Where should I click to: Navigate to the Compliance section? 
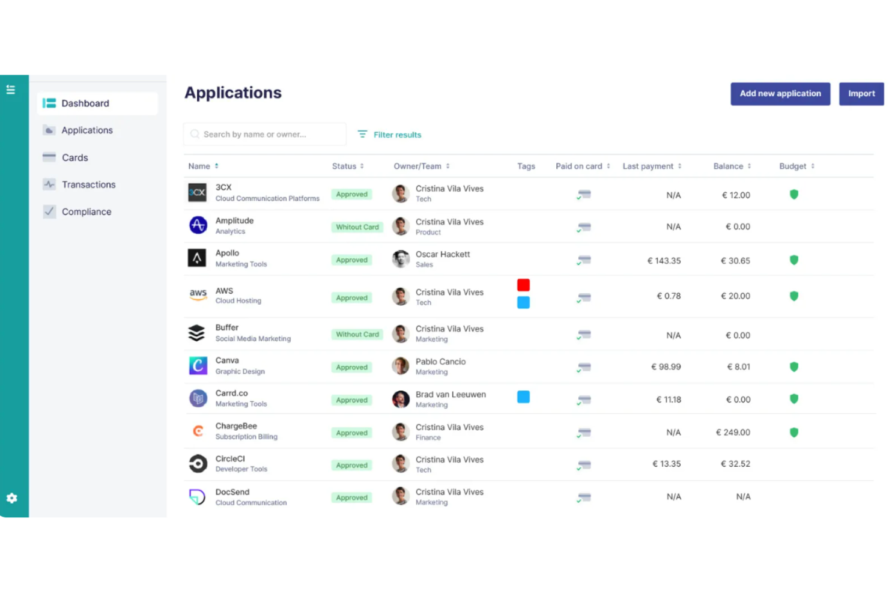tap(86, 211)
